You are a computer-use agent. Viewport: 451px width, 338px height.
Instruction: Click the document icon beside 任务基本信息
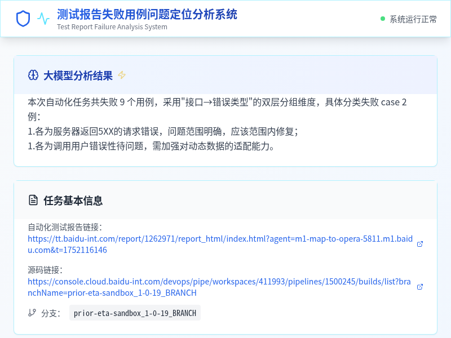(33, 201)
